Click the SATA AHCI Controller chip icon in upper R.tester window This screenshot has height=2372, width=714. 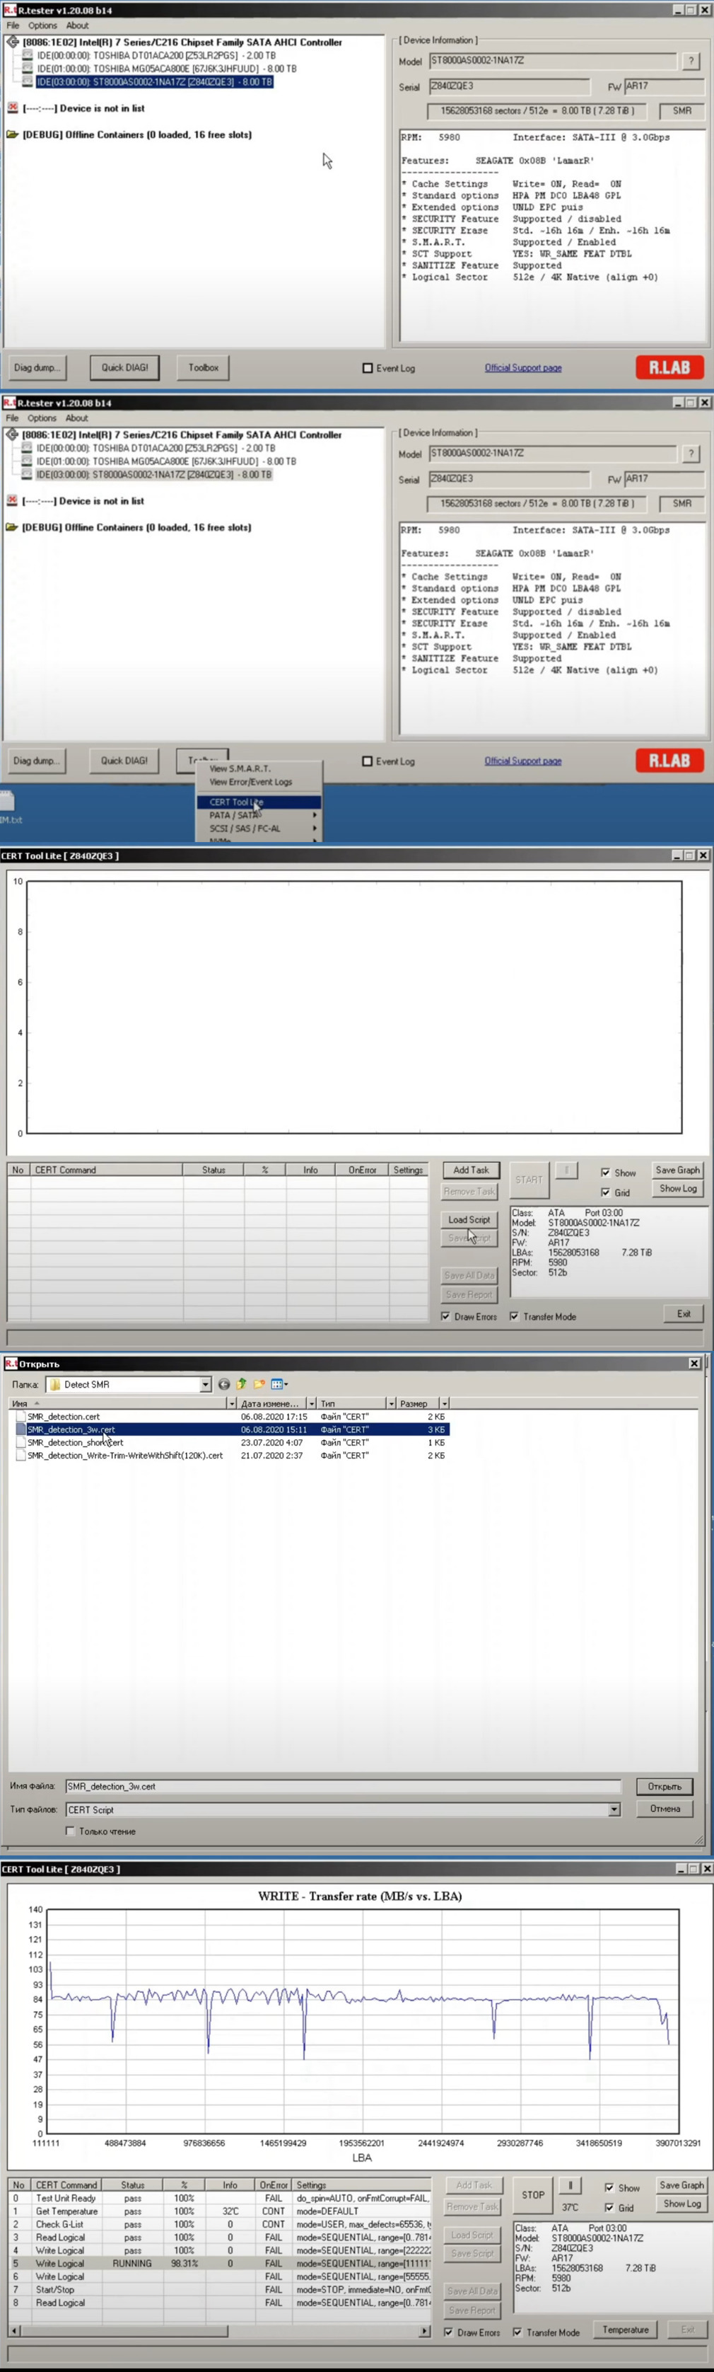click(x=13, y=42)
